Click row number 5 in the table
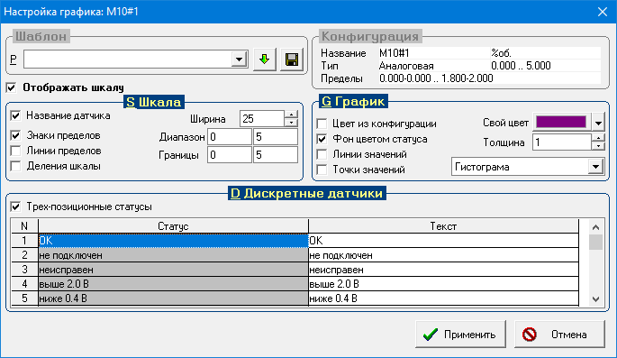 (24, 298)
